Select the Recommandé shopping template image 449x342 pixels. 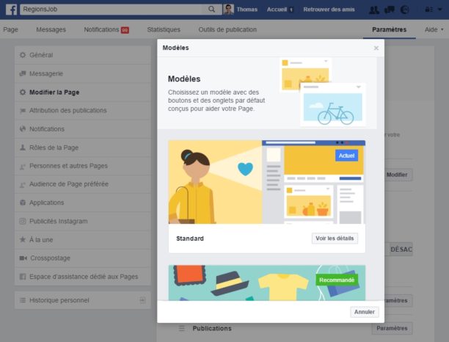click(x=267, y=283)
